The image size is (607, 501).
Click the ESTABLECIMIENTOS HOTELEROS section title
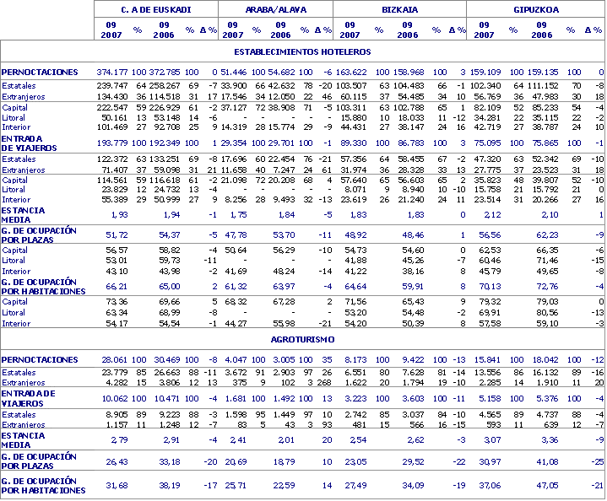point(303,51)
